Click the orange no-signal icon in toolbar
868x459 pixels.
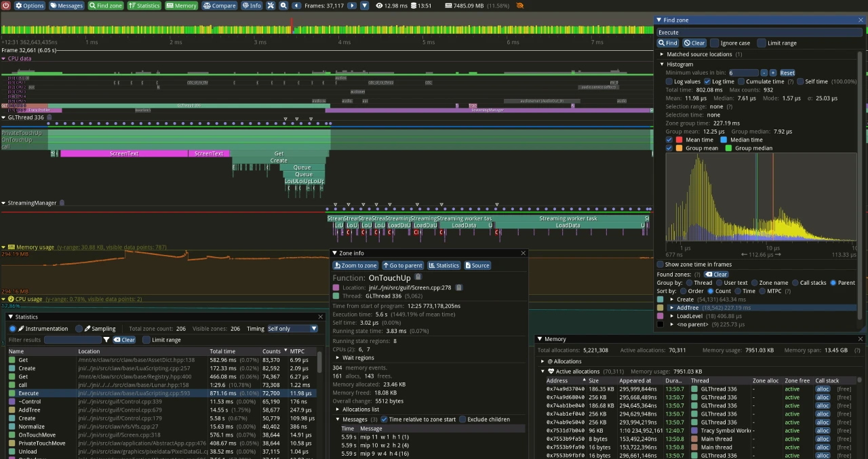click(519, 5)
